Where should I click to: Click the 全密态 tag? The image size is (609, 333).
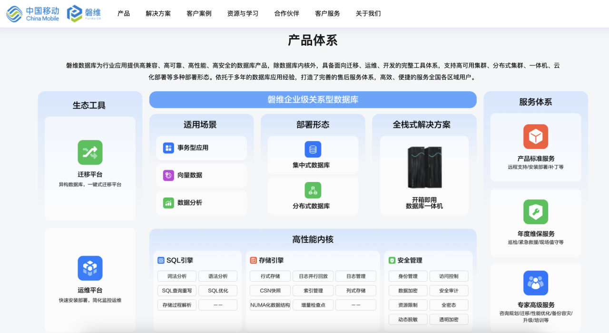pos(449,305)
